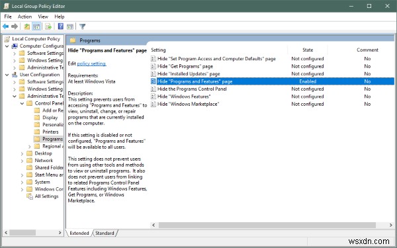Screen dimensions: 397x248
Task: Click the System folder icon in tree
Action: [x=29, y=182]
